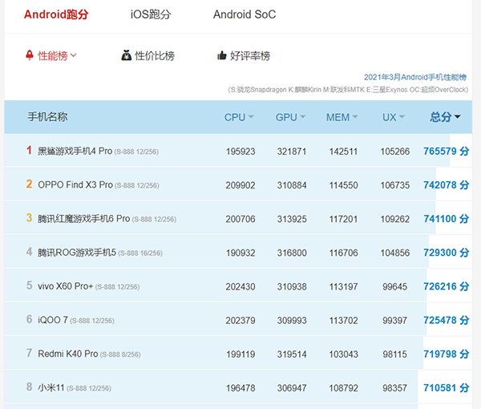Sort by GPU column arrow

click(x=303, y=118)
